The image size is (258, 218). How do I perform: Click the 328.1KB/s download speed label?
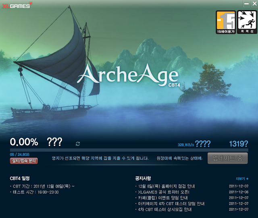(x=186, y=145)
